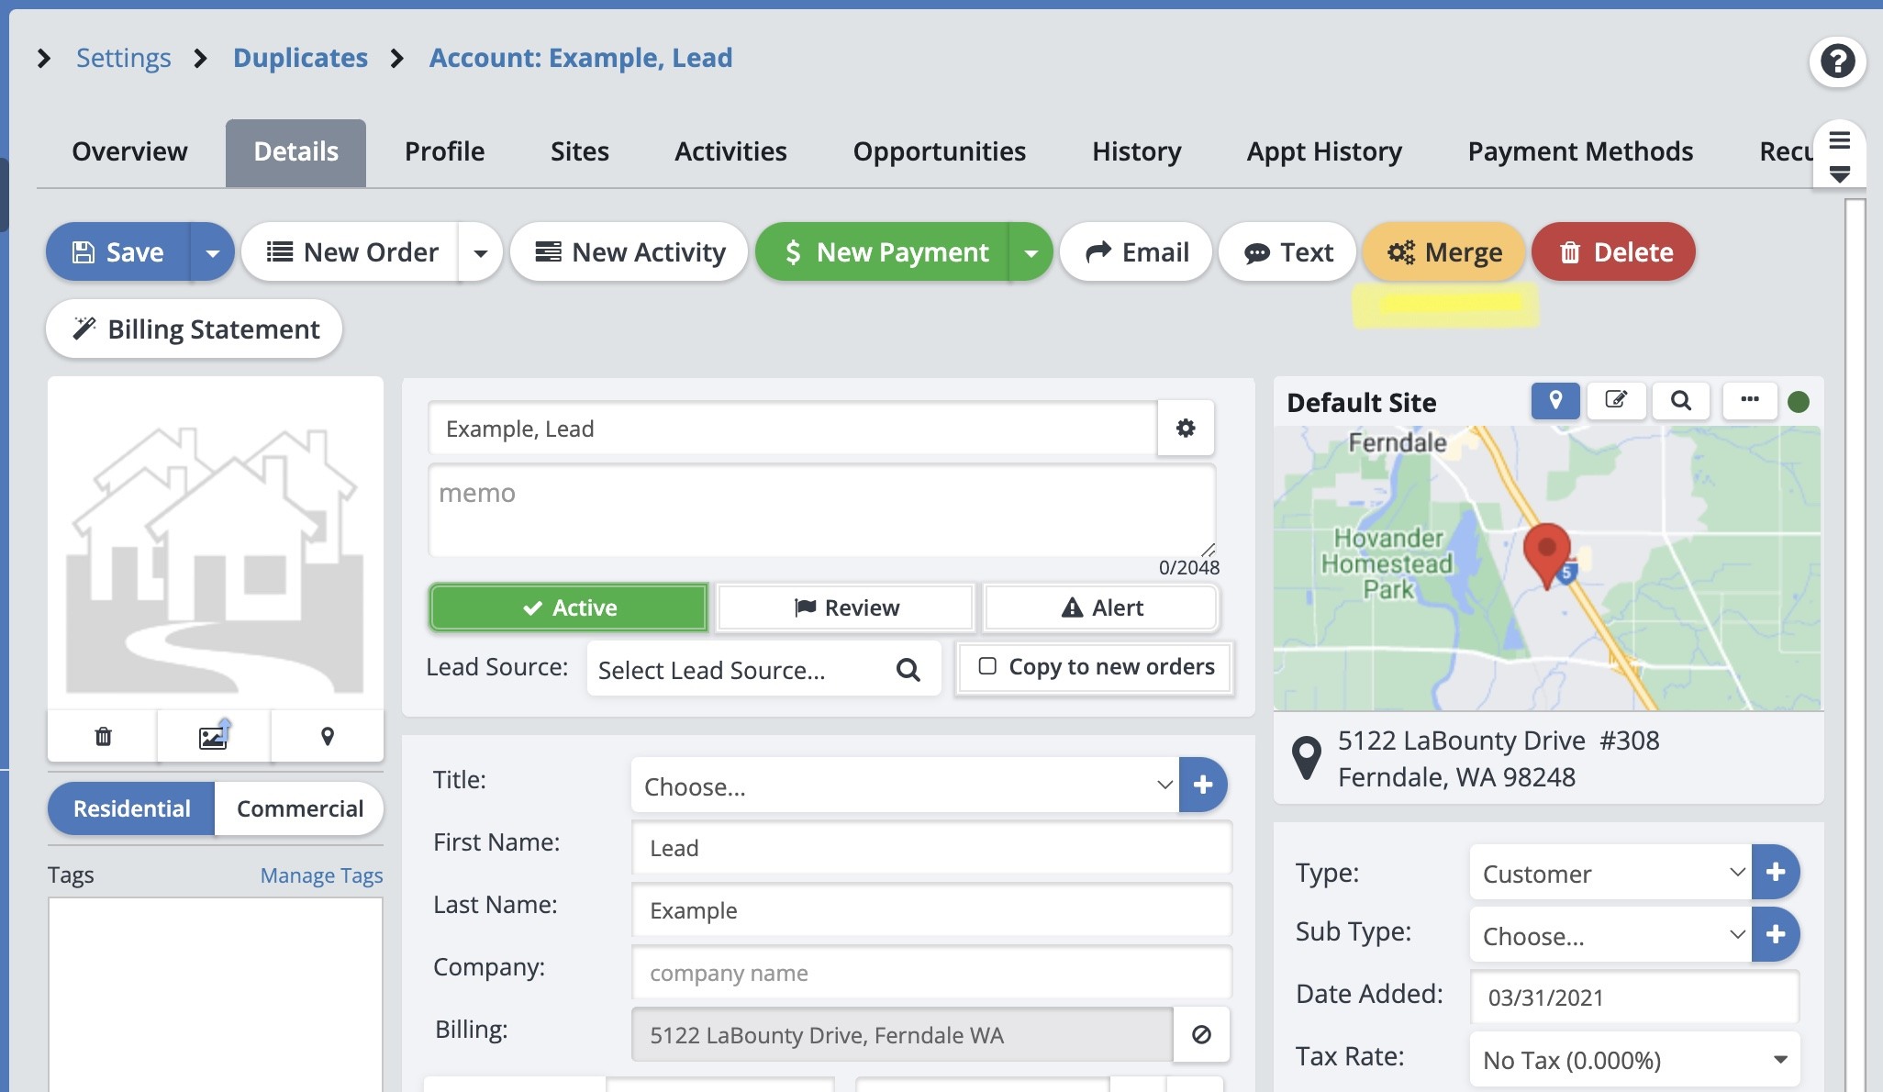Delete account image with trash icon
This screenshot has height=1092, width=1883.
(103, 736)
